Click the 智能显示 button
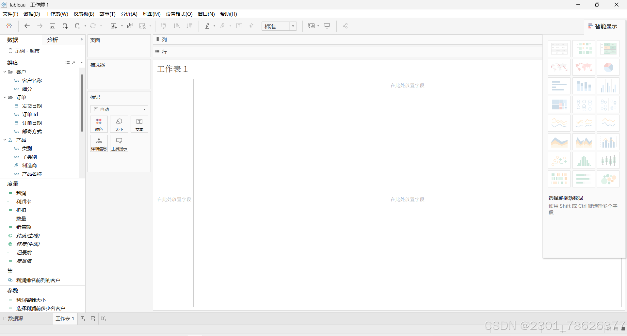This screenshot has width=627, height=336. point(603,26)
